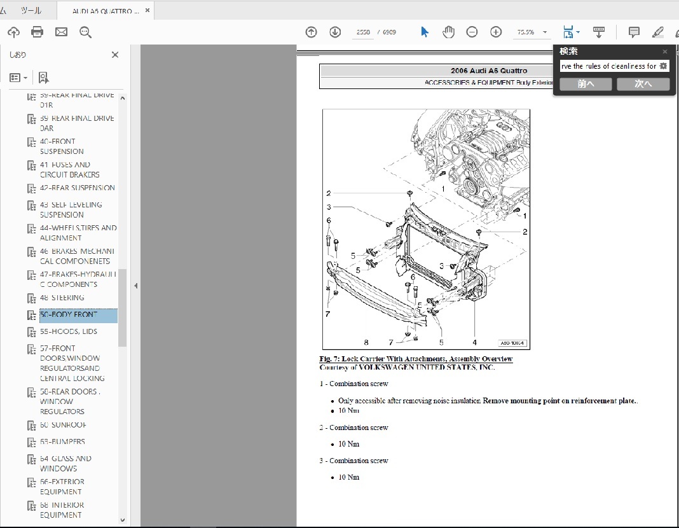Open the 63-BUMPERS bookmark
679x528 pixels.
62,441
